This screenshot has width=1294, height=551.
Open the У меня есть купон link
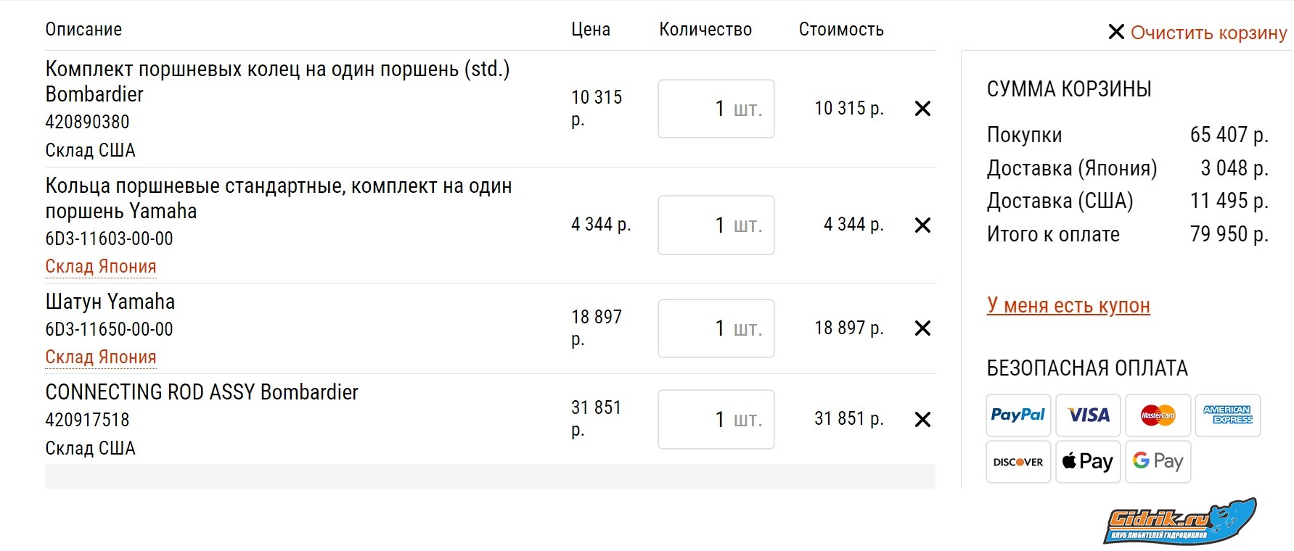(1068, 305)
